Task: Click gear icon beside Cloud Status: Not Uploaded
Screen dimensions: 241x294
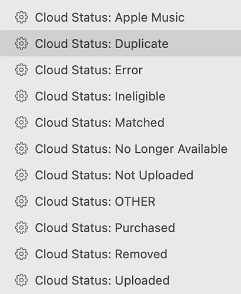Action: click(x=21, y=175)
